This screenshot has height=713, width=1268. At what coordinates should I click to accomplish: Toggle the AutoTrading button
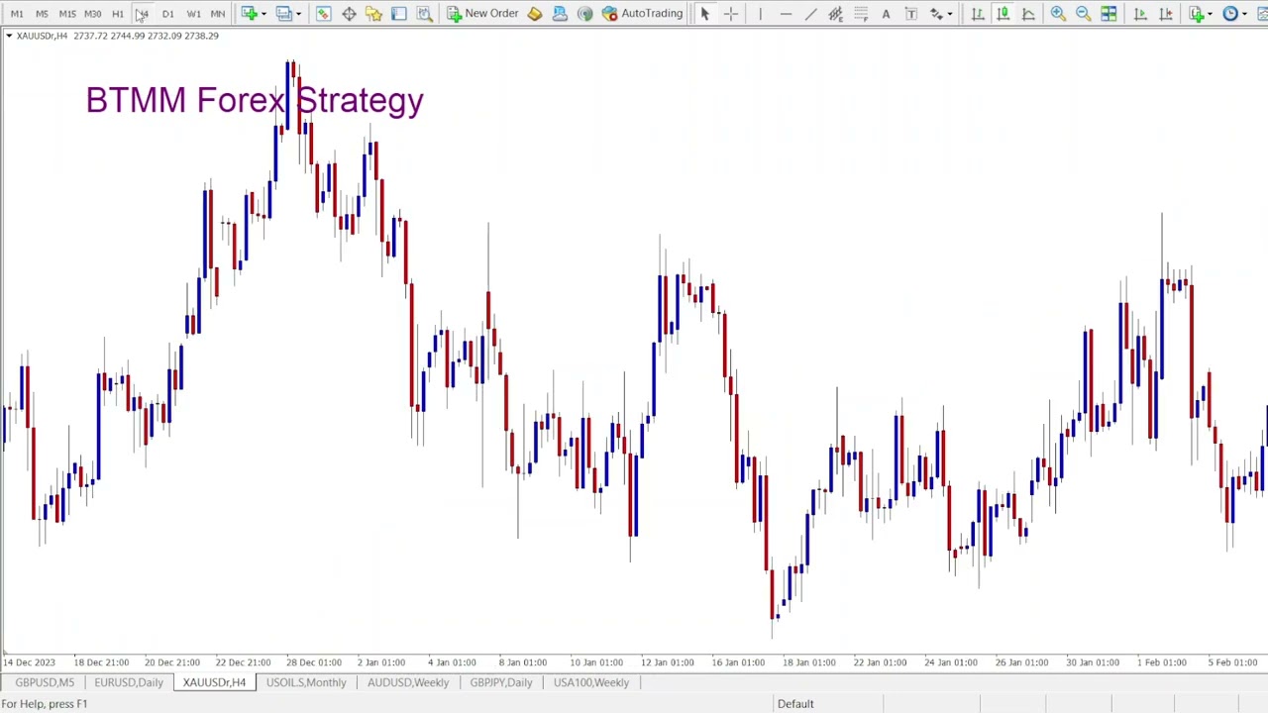(642, 14)
